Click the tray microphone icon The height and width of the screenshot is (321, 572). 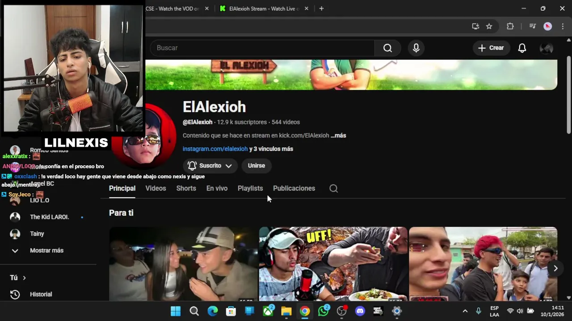[479, 311]
